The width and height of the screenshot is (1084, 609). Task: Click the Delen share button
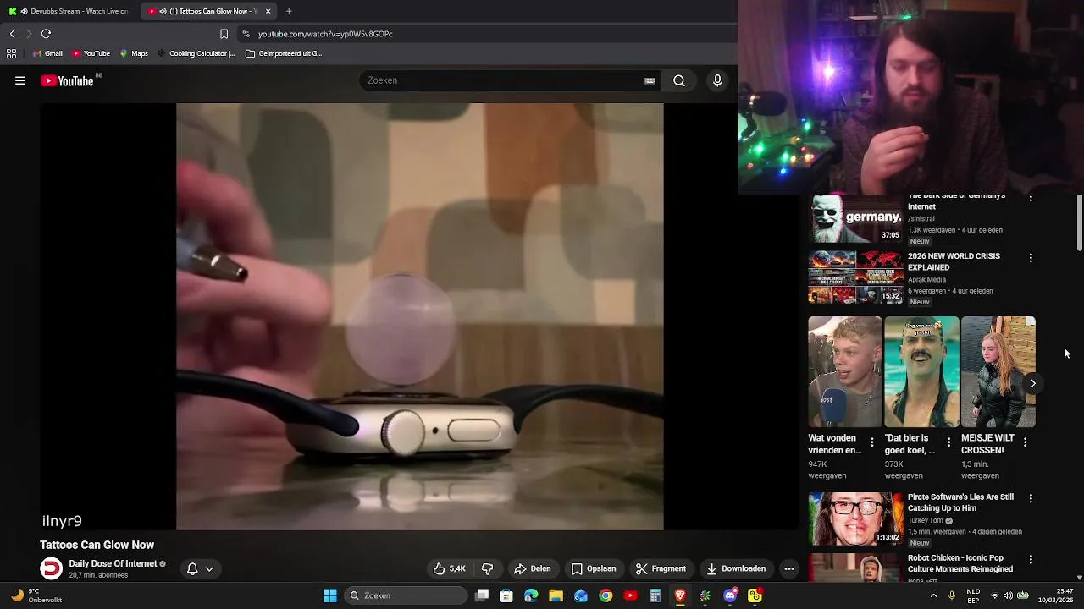pos(532,568)
